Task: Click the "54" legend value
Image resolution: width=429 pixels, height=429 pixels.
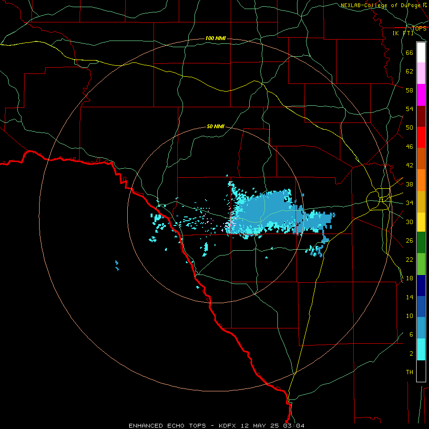Action: (x=409, y=109)
